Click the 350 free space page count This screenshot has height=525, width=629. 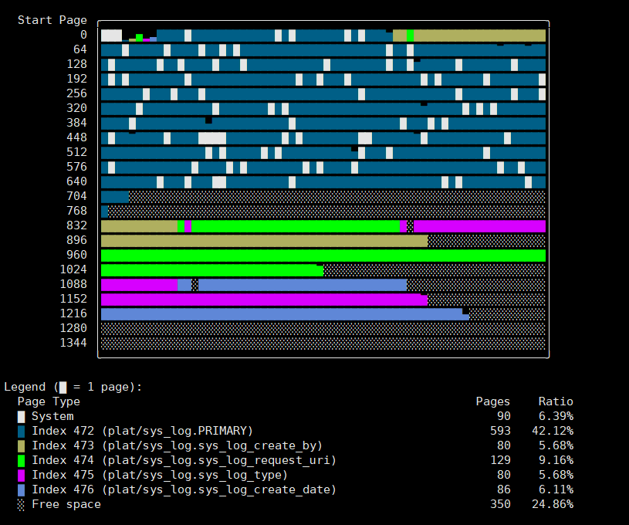(499, 504)
